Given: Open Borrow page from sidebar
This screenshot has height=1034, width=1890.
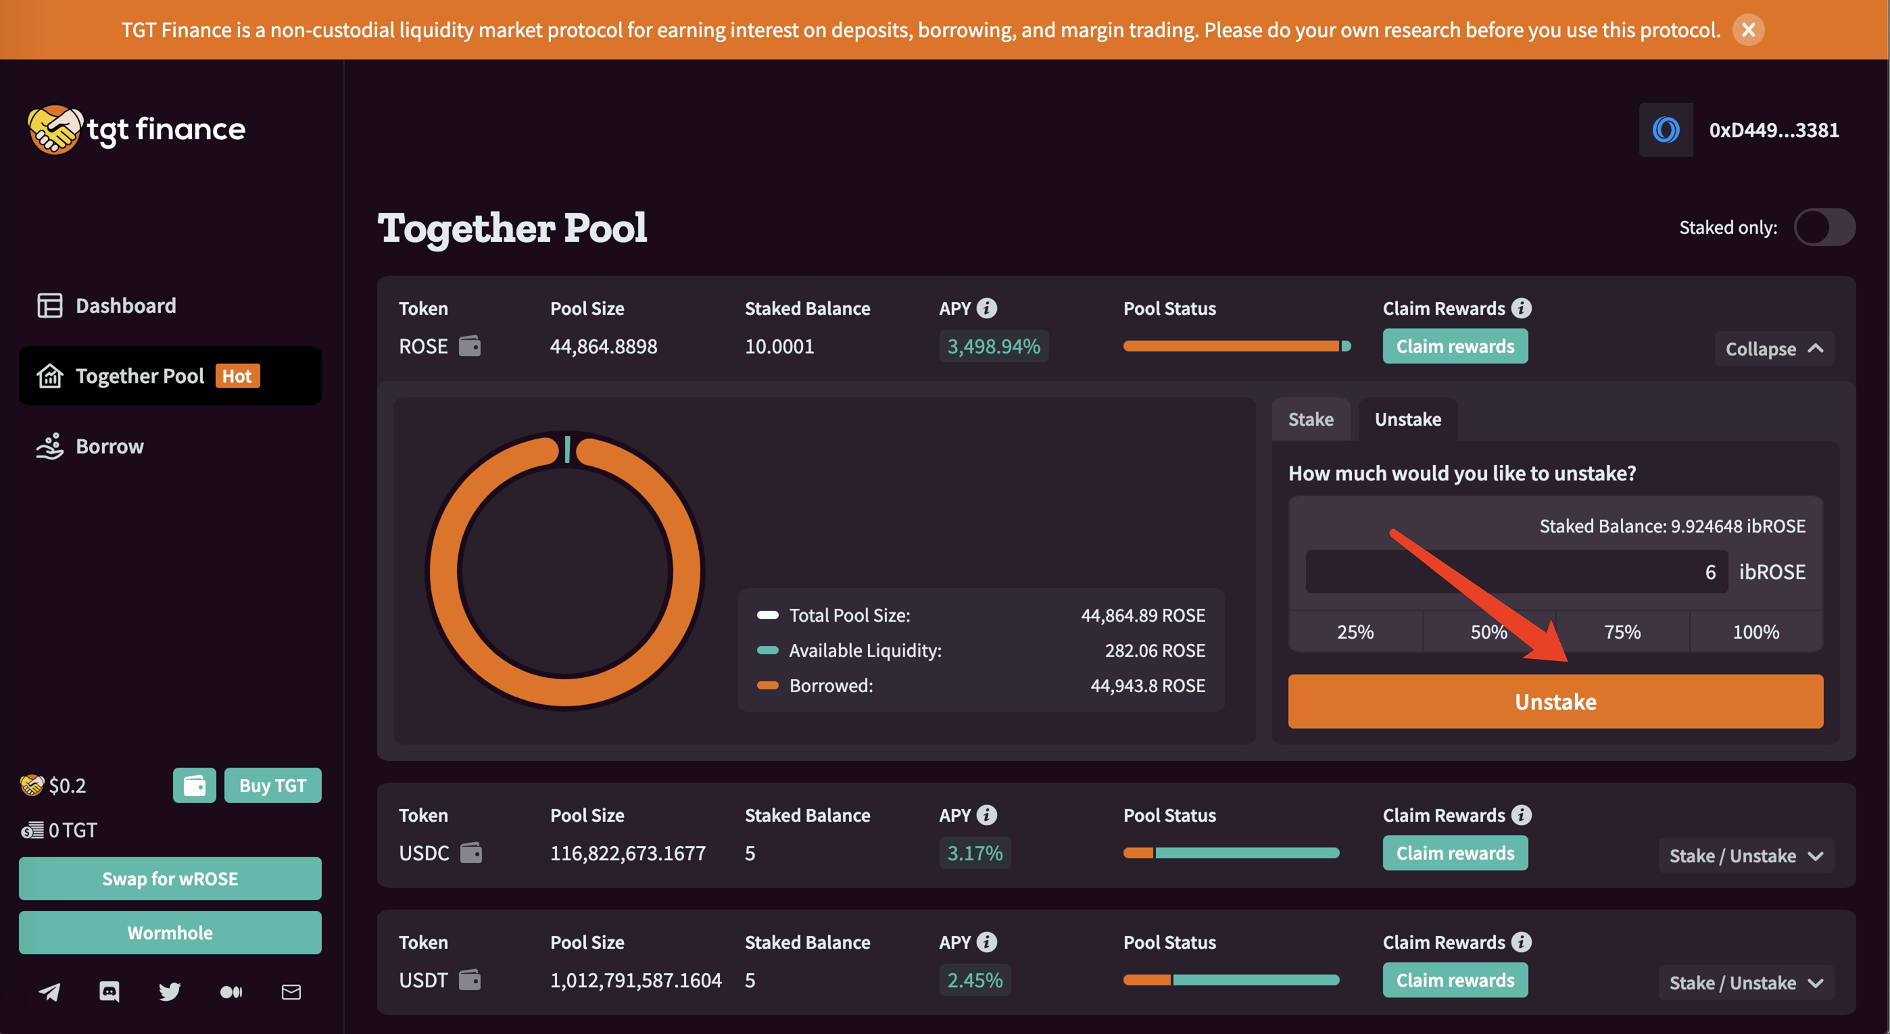Looking at the screenshot, I should tap(110, 446).
